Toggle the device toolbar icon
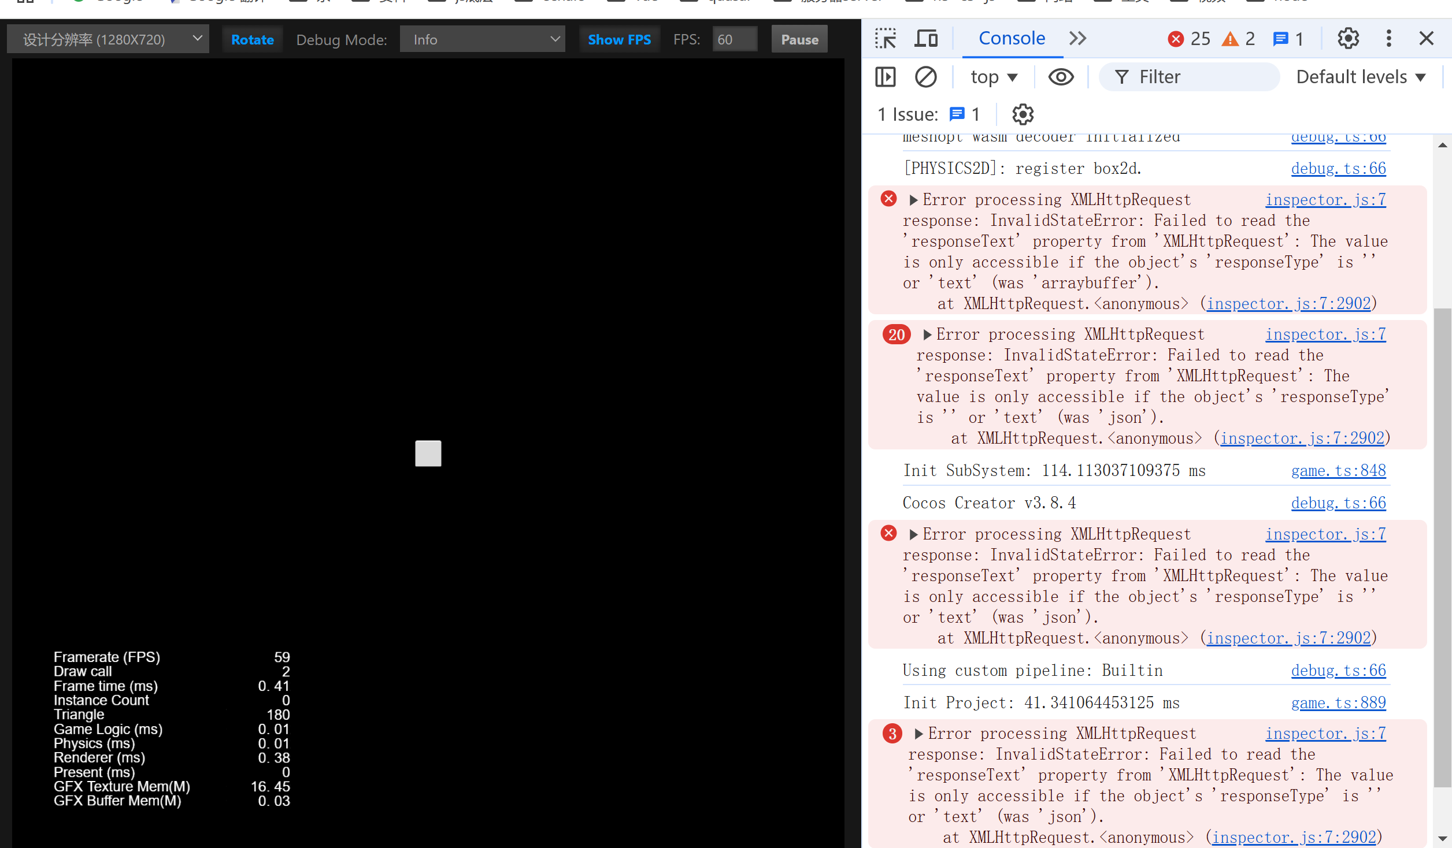Screen dimensions: 1452x848 [926, 39]
